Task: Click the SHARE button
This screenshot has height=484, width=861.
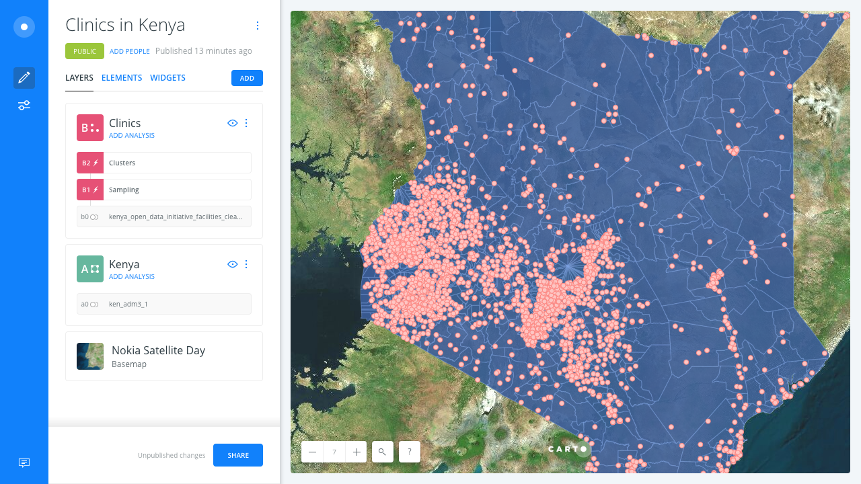Action: [237, 455]
